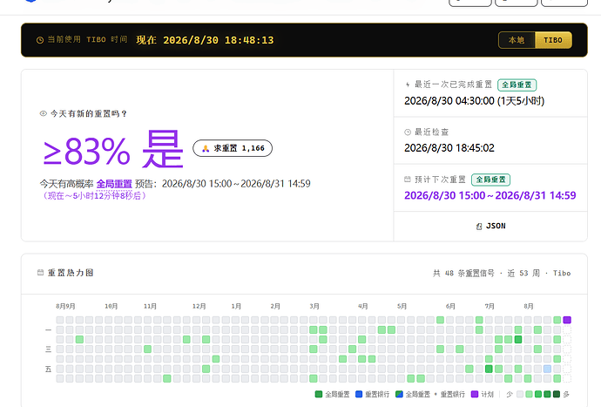Open the JSON link
The height and width of the screenshot is (407, 601).
(490, 226)
